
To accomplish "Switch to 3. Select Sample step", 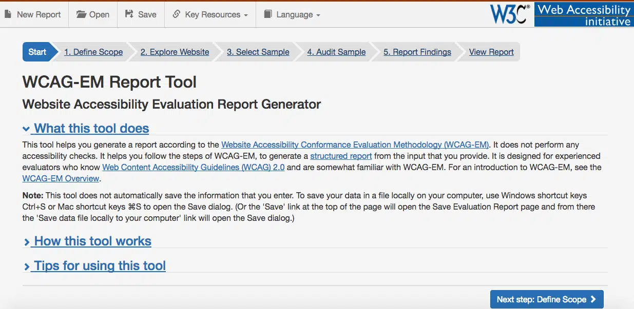I will 258,52.
